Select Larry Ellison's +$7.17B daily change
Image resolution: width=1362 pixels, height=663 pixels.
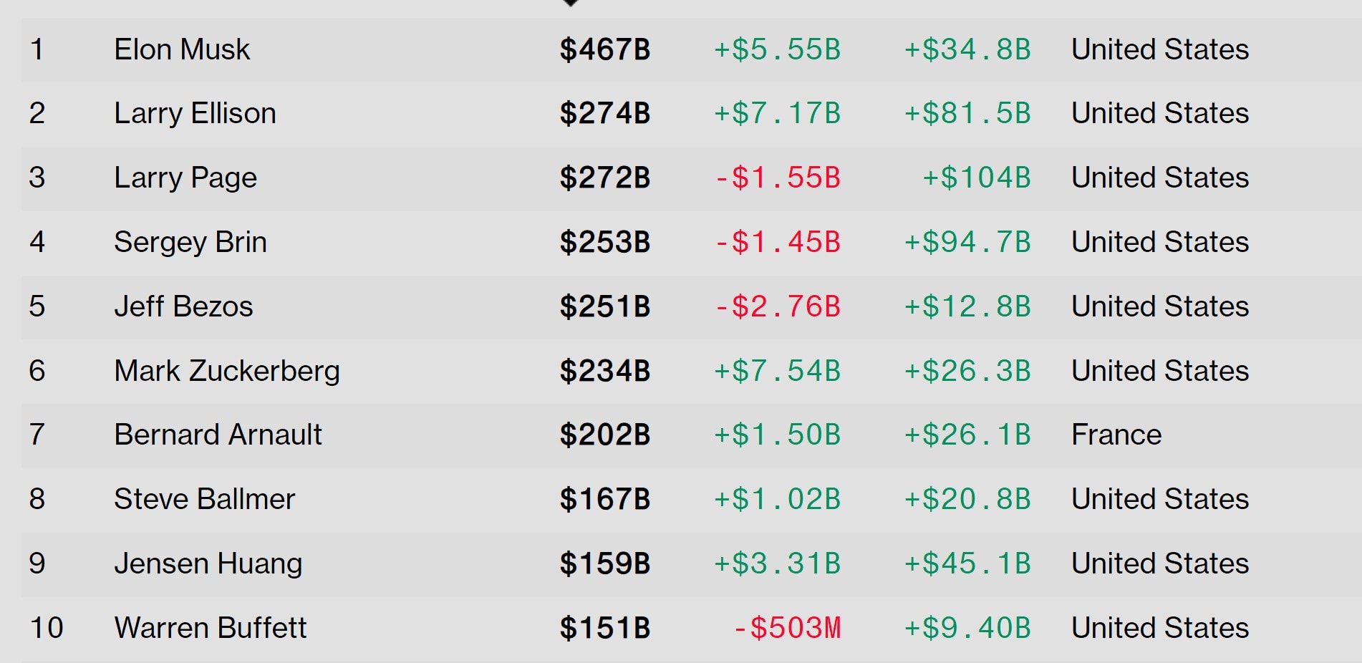click(778, 113)
